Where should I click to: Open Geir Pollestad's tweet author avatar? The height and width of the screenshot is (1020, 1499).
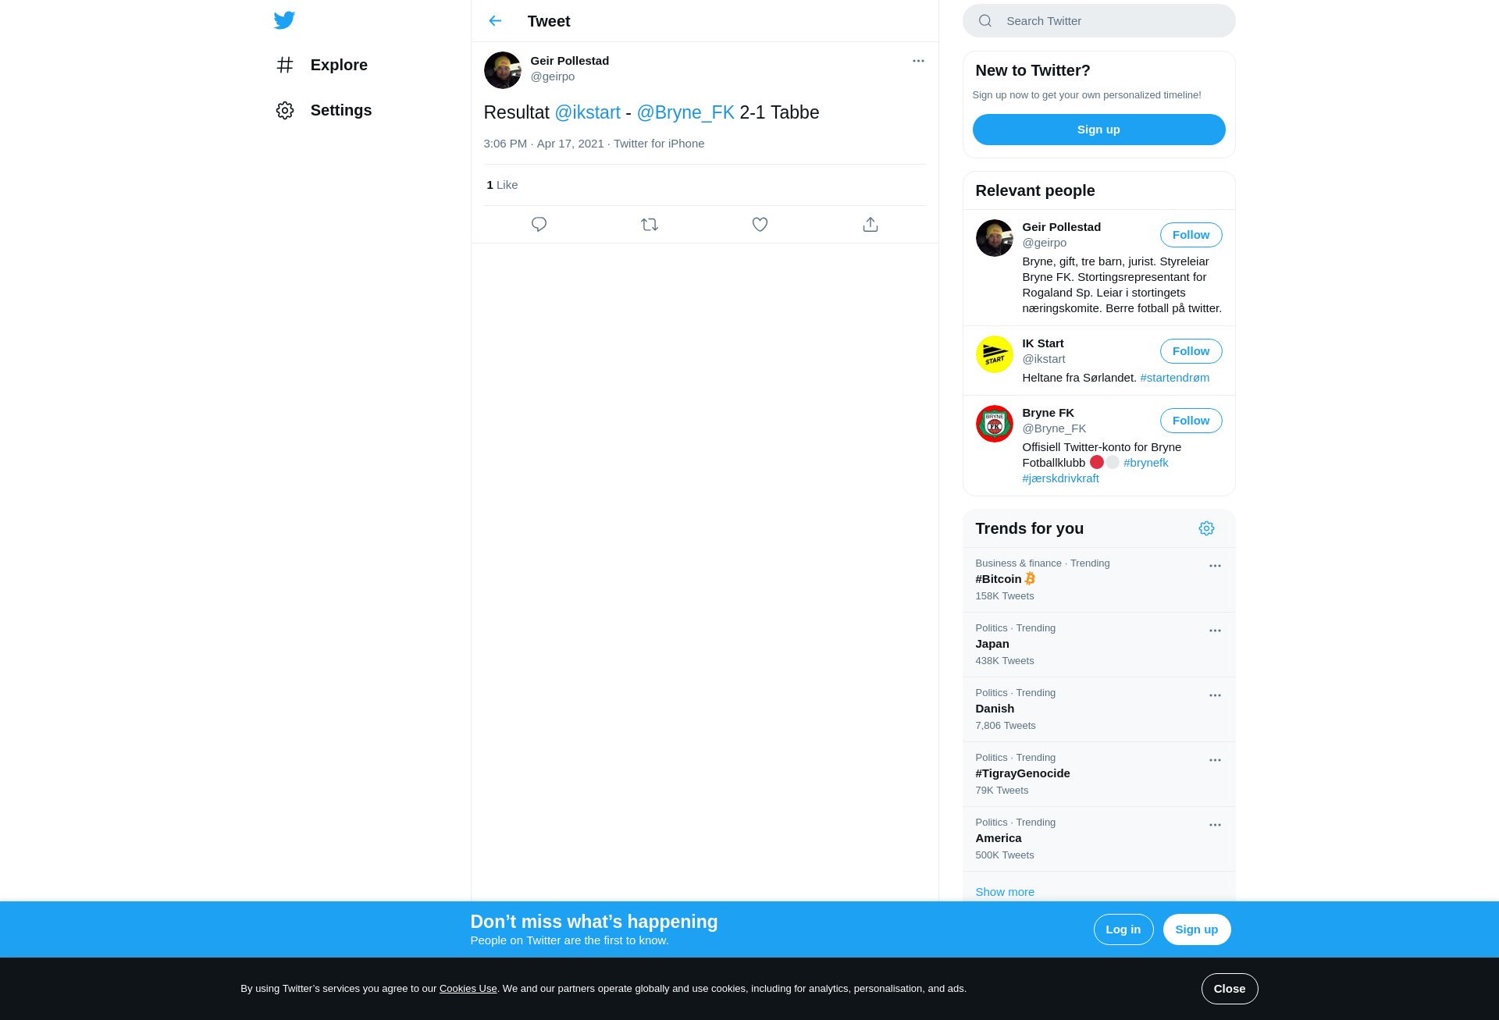point(503,70)
